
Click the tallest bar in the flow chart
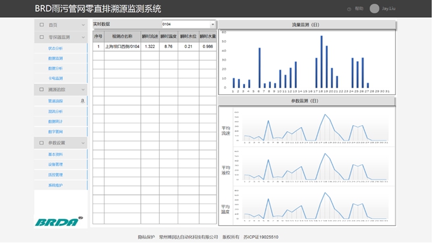coord(322,62)
